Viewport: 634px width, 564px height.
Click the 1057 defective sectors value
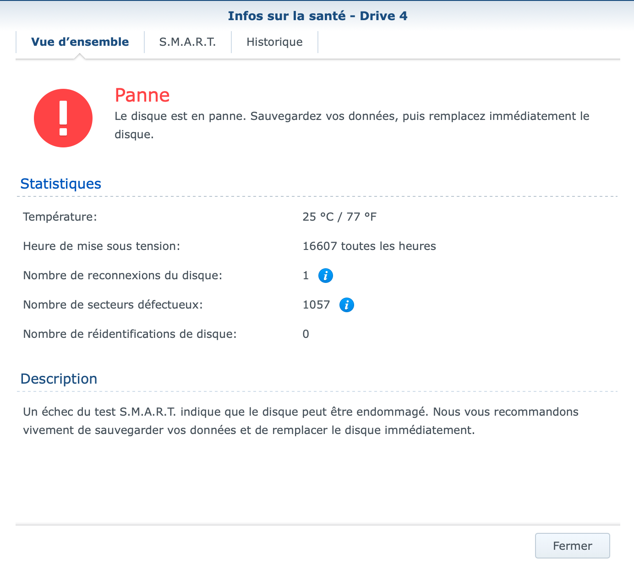pyautogui.click(x=316, y=305)
